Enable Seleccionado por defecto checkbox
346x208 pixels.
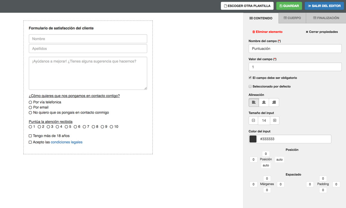click(x=250, y=86)
